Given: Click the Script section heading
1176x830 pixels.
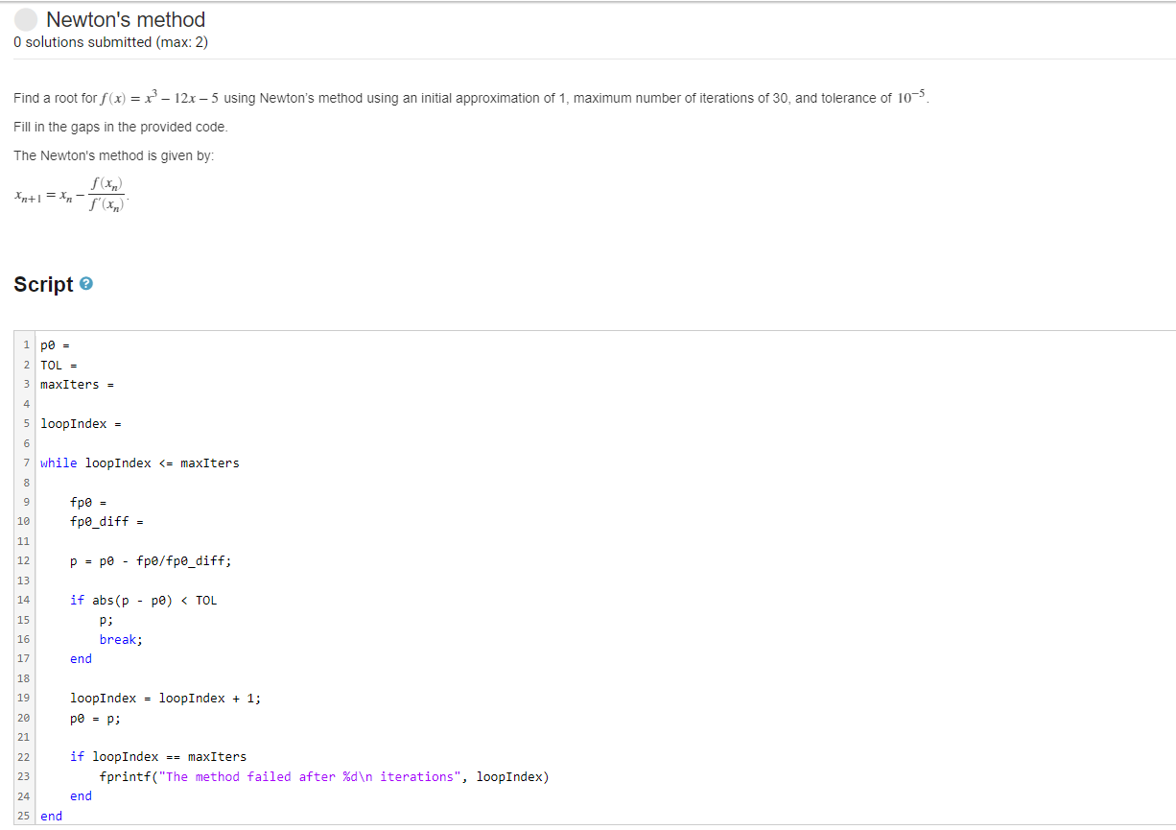Looking at the screenshot, I should 42,283.
